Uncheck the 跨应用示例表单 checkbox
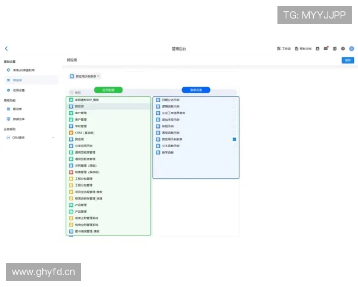Image resolution: width=358 pixels, height=287 pixels. (x=234, y=139)
